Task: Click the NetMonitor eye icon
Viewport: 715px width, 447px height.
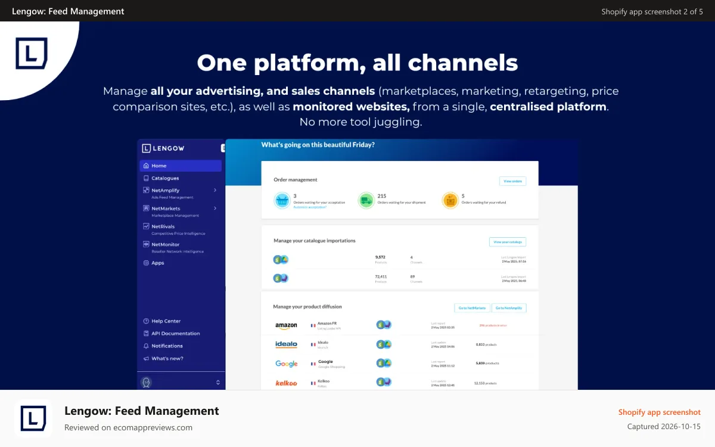Action: click(146, 244)
